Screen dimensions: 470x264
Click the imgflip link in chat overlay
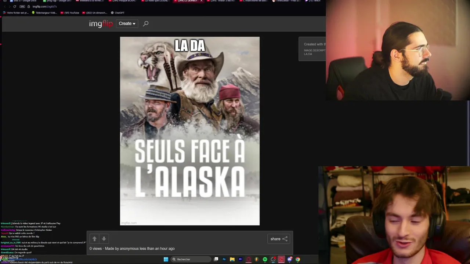pyautogui.click(x=23, y=259)
